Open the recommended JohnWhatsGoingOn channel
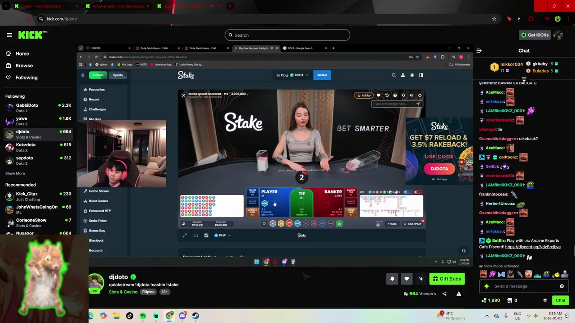Image resolution: width=575 pixels, height=323 pixels. click(38, 210)
